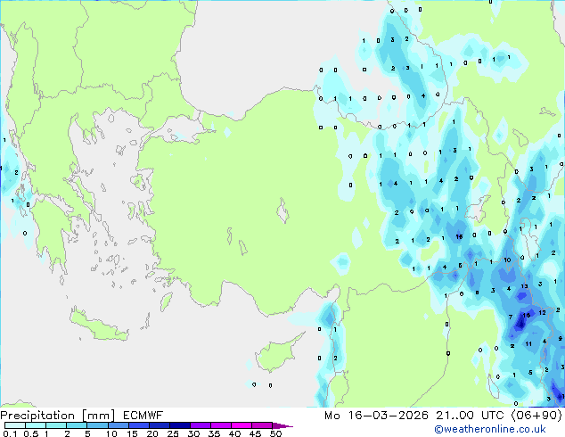Pick the 5–10 mm legend swatch
565x437 pixels.
[x=97, y=425]
